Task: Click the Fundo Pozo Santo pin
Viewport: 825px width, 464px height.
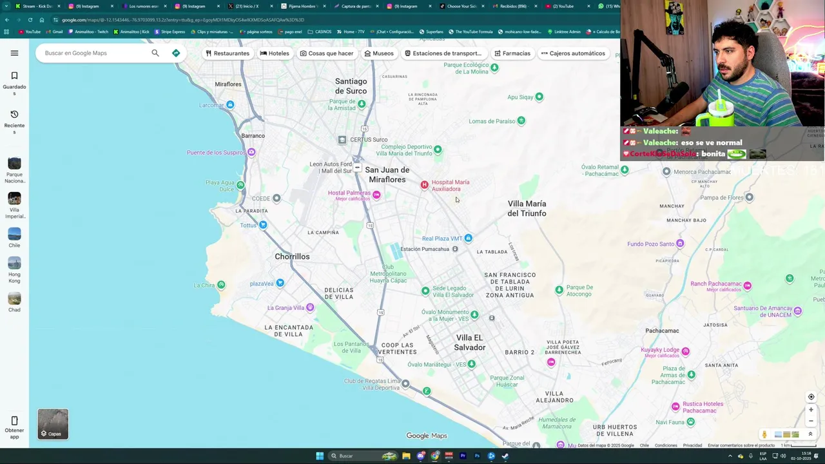Action: click(680, 244)
